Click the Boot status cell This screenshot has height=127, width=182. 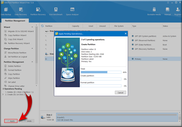[165, 45]
